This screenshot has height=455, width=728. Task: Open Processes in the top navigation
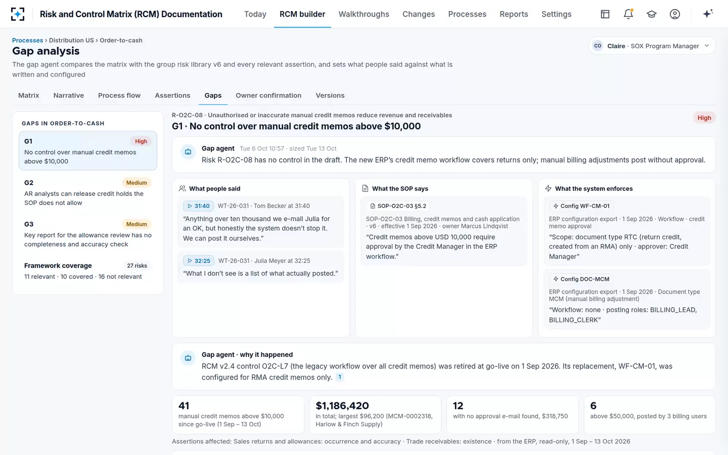click(x=467, y=14)
